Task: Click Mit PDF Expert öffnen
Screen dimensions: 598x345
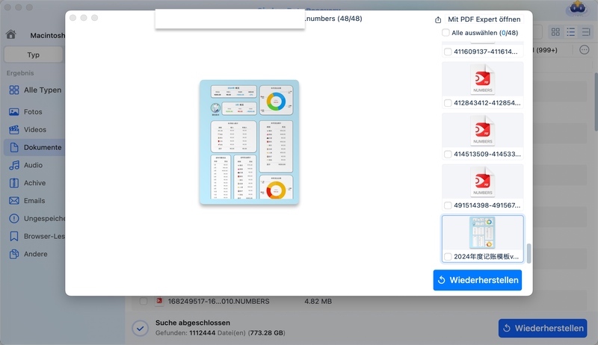Action: [x=484, y=19]
